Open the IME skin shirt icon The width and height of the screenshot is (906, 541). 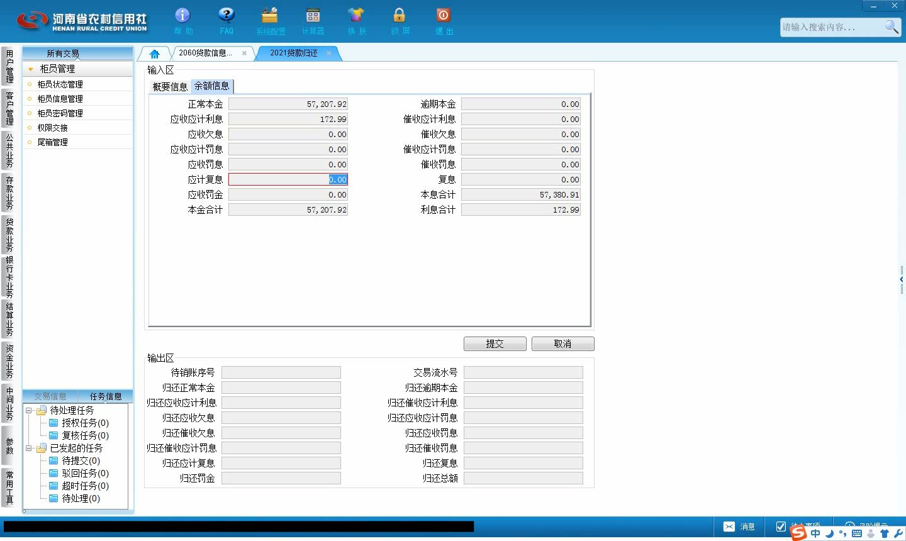tap(885, 533)
